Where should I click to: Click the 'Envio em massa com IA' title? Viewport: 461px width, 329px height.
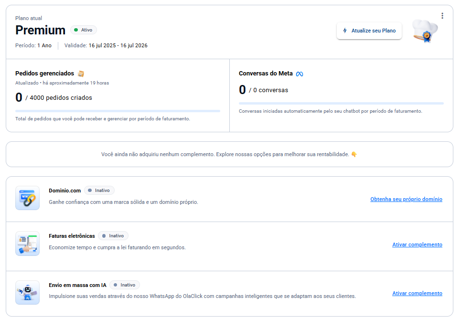pyautogui.click(x=77, y=285)
